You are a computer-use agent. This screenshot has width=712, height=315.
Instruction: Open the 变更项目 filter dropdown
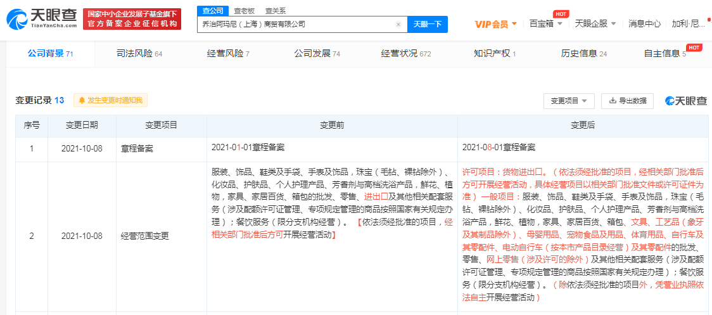coord(569,101)
